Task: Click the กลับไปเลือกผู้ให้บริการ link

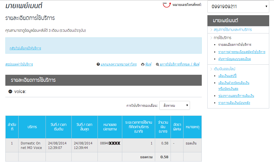Action: [x=25, y=48]
